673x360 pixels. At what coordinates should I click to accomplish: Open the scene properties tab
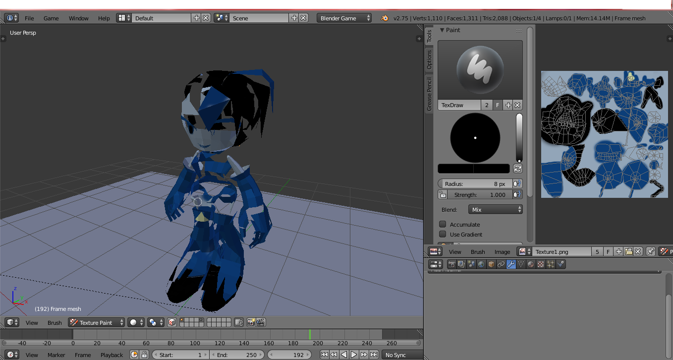coord(471,264)
